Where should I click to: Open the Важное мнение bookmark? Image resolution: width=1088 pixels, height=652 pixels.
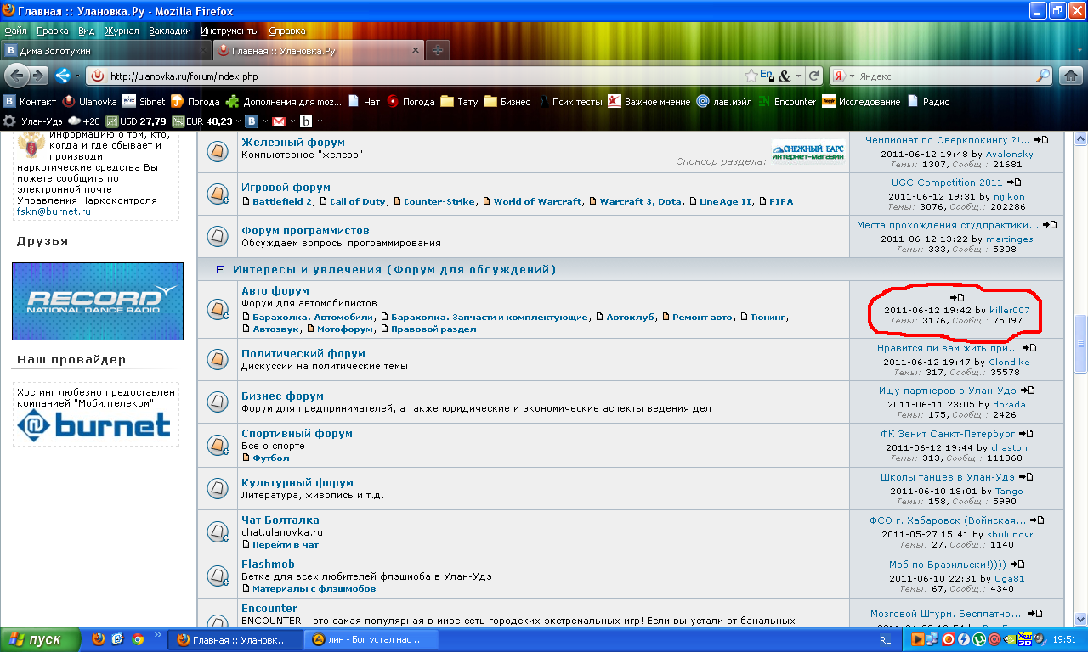pyautogui.click(x=649, y=102)
